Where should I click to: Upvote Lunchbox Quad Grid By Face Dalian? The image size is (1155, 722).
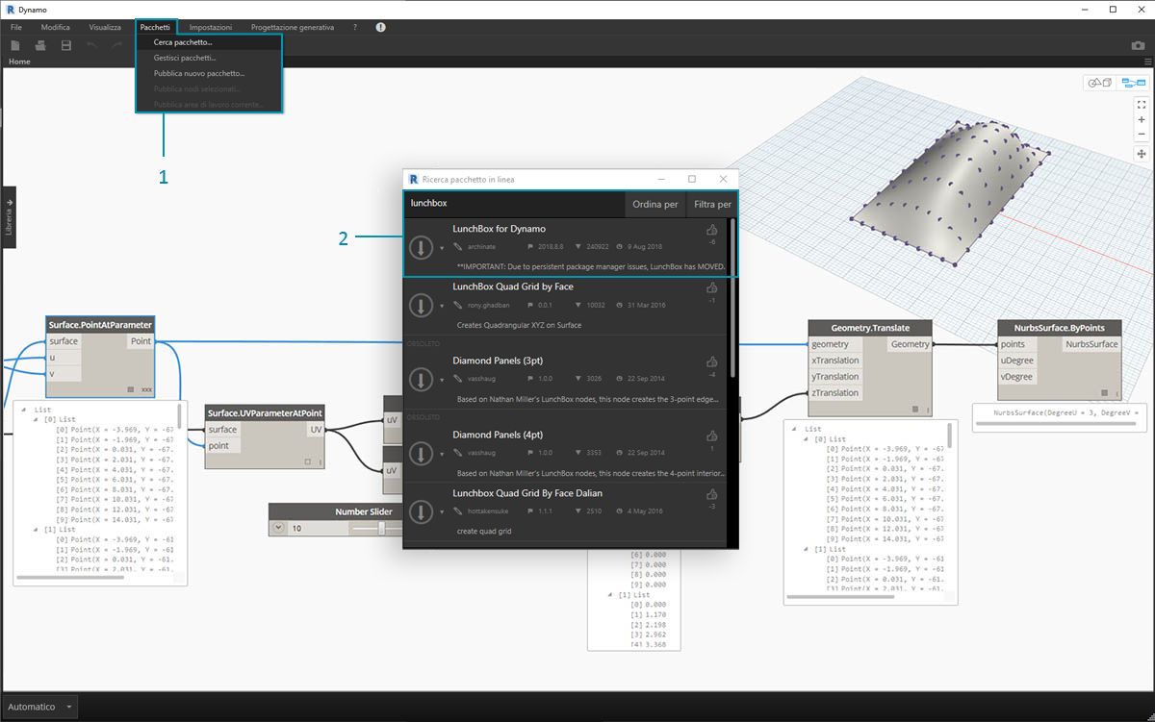(x=712, y=494)
